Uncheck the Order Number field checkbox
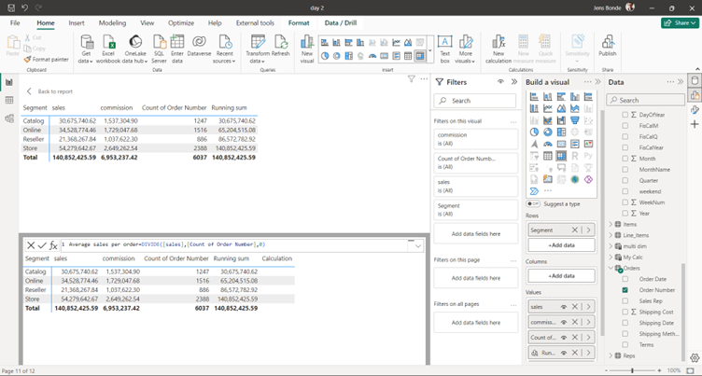The image size is (702, 376). coord(625,290)
